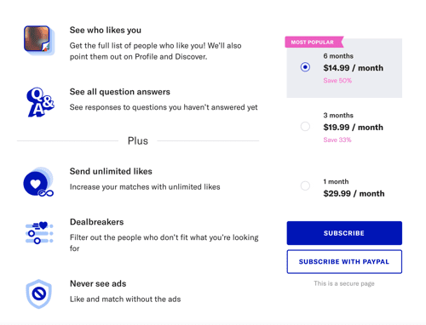Select the 3 months plan radio button
Viewport: 426px width, 325px height.
coord(305,127)
